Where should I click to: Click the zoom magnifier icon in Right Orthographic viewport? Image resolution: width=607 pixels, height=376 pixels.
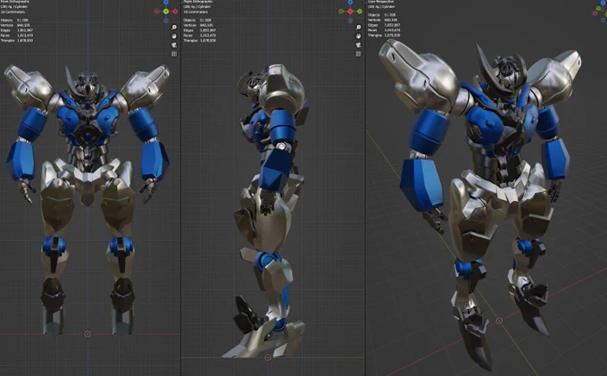click(359, 28)
